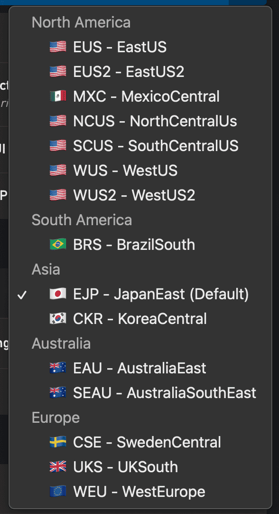The width and height of the screenshot is (279, 514).
Task: Click the Brazil flag icon for BRS
Action: point(58,245)
